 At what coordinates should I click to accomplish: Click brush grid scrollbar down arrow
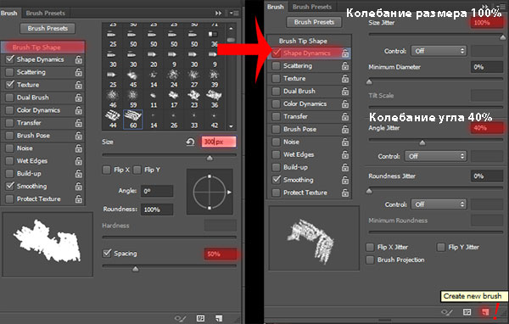tap(231, 126)
